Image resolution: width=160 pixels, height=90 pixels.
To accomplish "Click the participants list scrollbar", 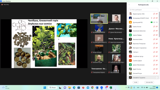I will [159, 24].
